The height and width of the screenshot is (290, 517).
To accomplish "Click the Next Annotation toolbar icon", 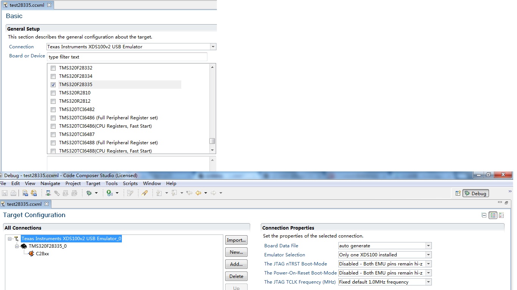I will pyautogui.click(x=159, y=193).
